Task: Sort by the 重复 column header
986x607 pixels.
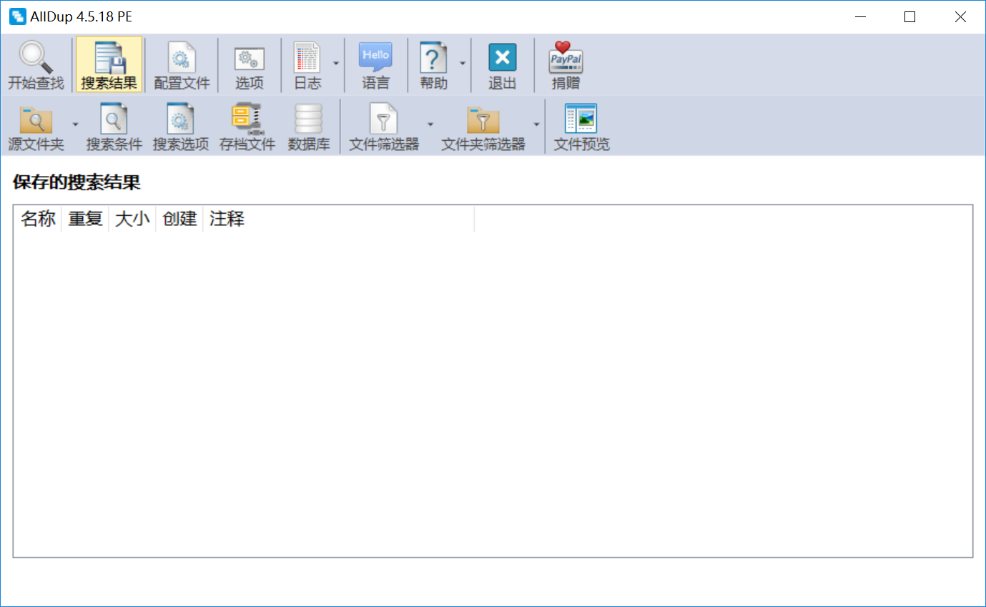Action: coord(85,219)
